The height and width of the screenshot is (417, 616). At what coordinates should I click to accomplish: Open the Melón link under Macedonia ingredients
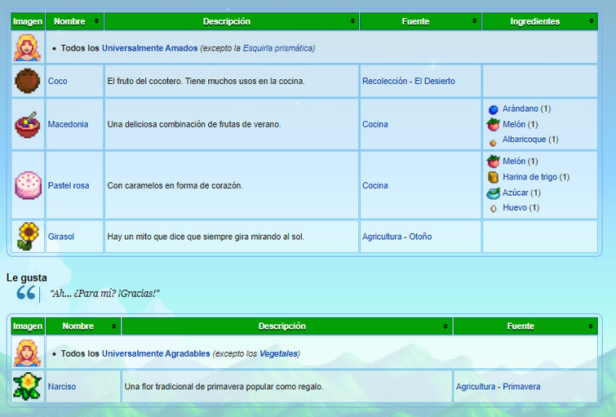(x=514, y=124)
